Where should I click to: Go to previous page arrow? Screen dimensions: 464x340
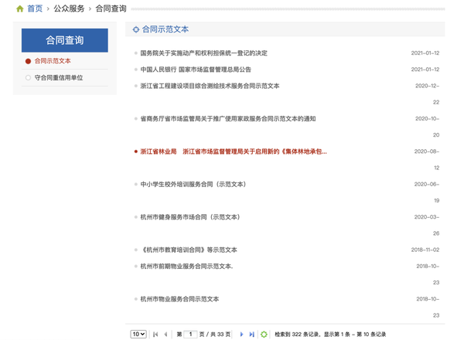[x=165, y=335]
